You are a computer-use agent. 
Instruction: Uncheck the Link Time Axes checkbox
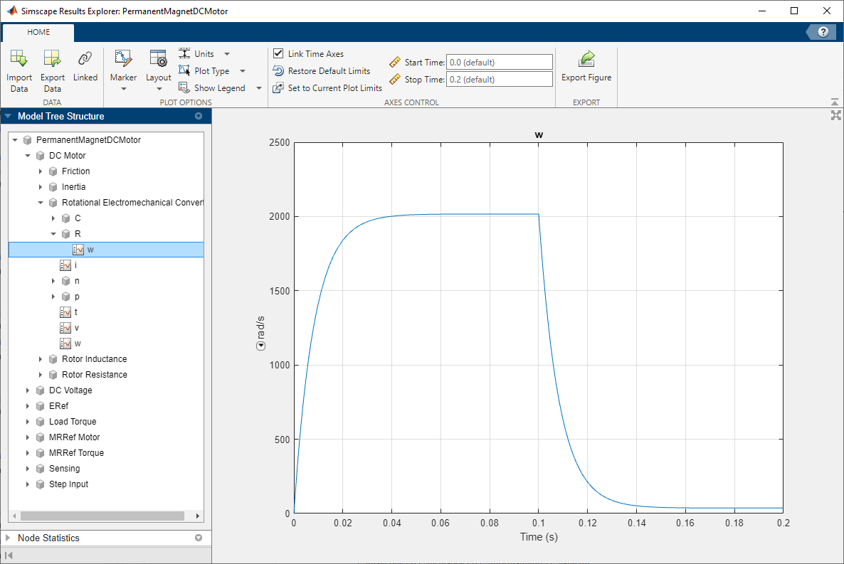point(278,53)
